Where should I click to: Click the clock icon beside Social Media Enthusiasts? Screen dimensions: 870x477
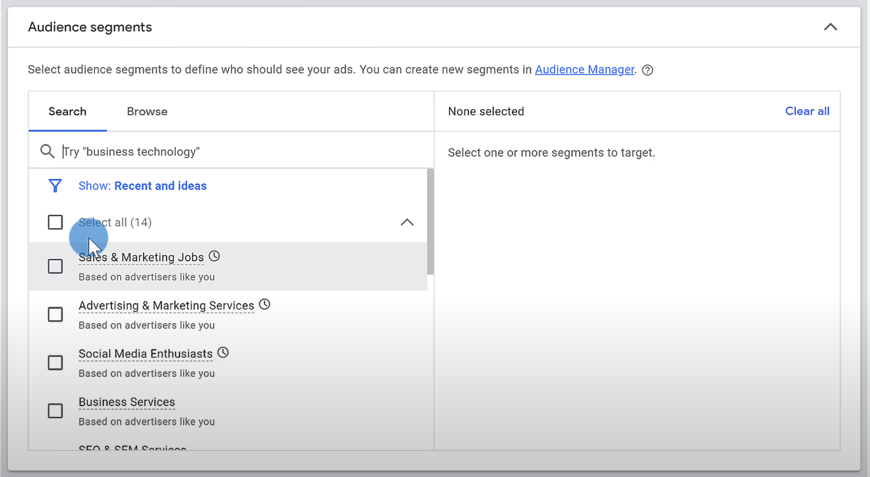coord(222,352)
